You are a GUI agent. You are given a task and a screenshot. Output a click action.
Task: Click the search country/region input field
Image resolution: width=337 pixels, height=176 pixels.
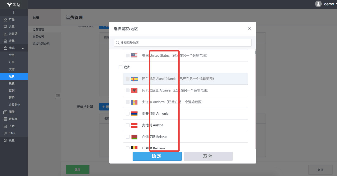click(183, 43)
